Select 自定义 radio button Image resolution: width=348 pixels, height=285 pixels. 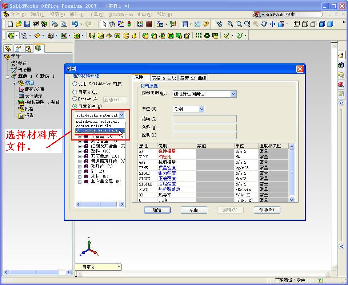pos(75,92)
